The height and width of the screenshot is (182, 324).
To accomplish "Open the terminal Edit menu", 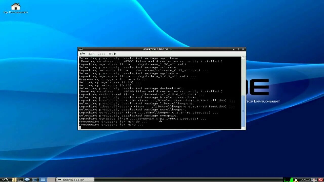I will (91, 54).
